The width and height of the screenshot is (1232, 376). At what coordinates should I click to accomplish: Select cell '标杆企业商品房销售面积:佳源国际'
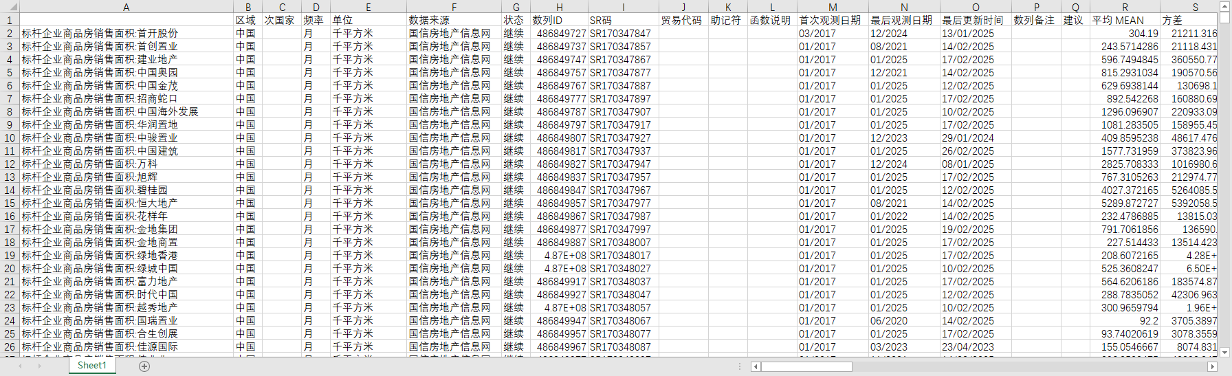tap(126, 346)
